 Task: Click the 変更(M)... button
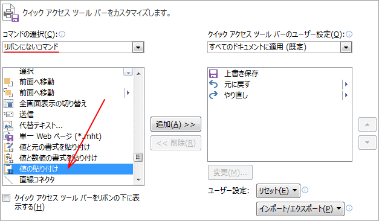point(230,173)
